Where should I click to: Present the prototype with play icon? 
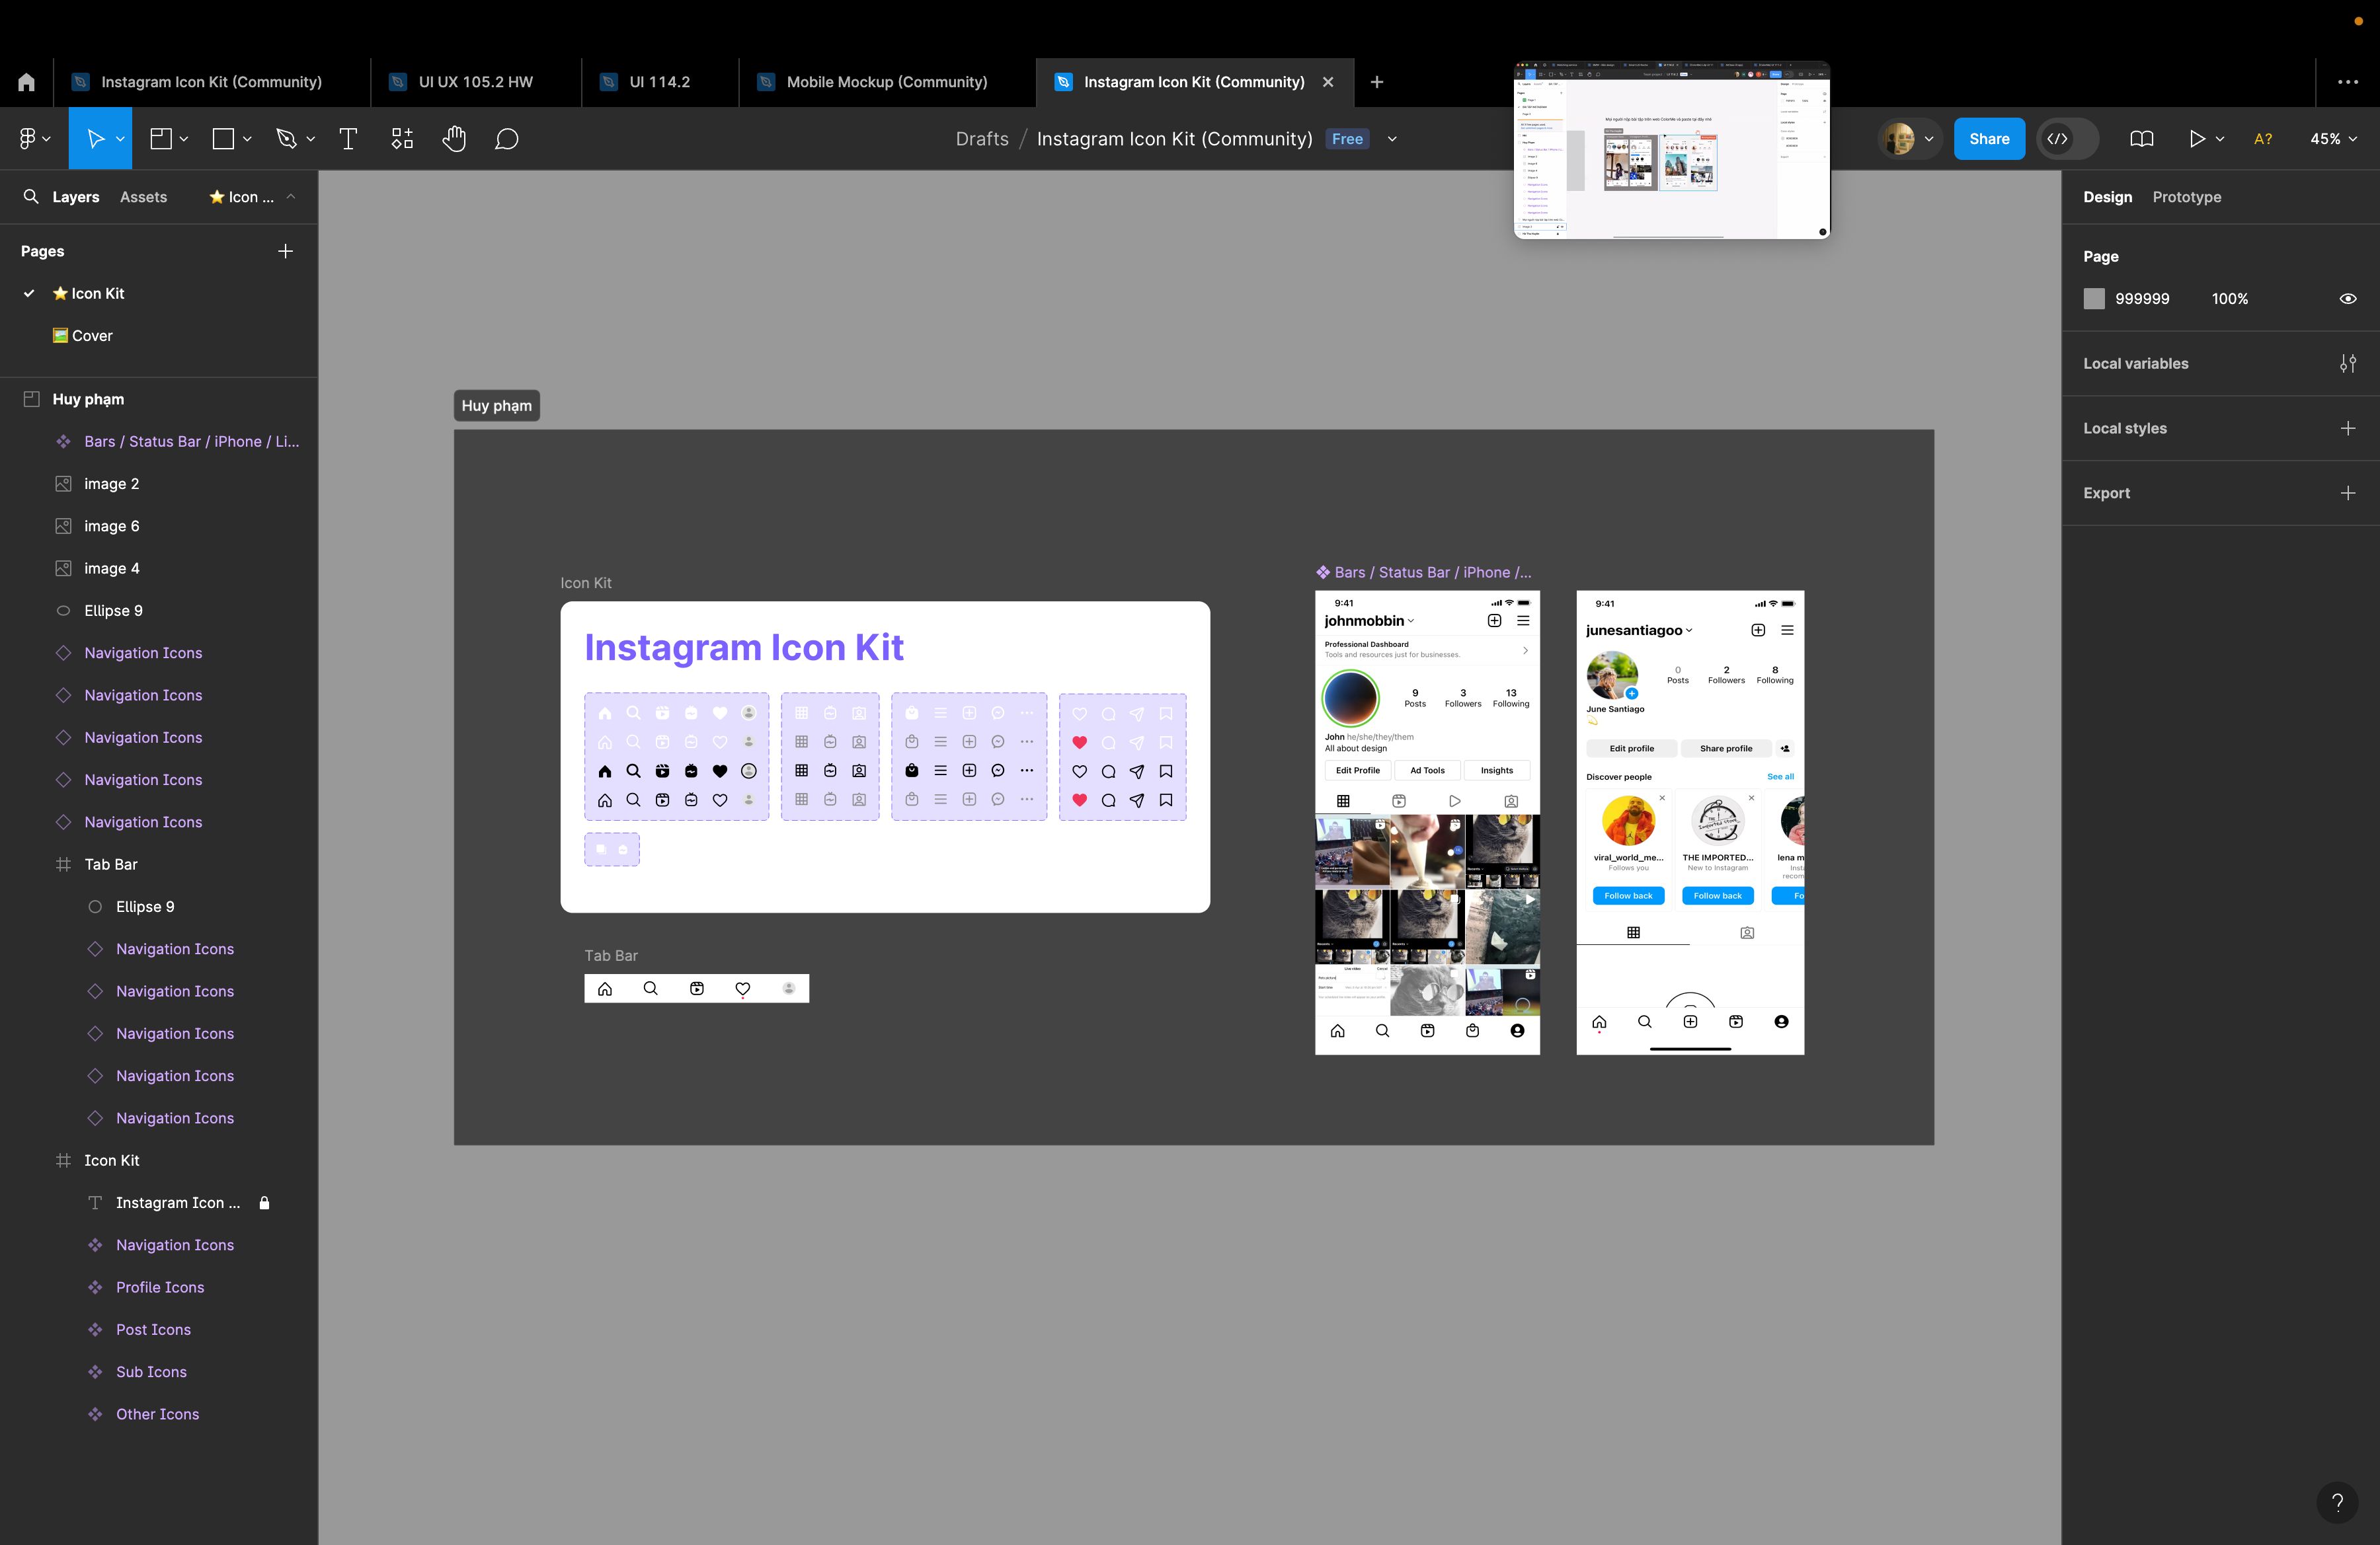pos(2196,139)
